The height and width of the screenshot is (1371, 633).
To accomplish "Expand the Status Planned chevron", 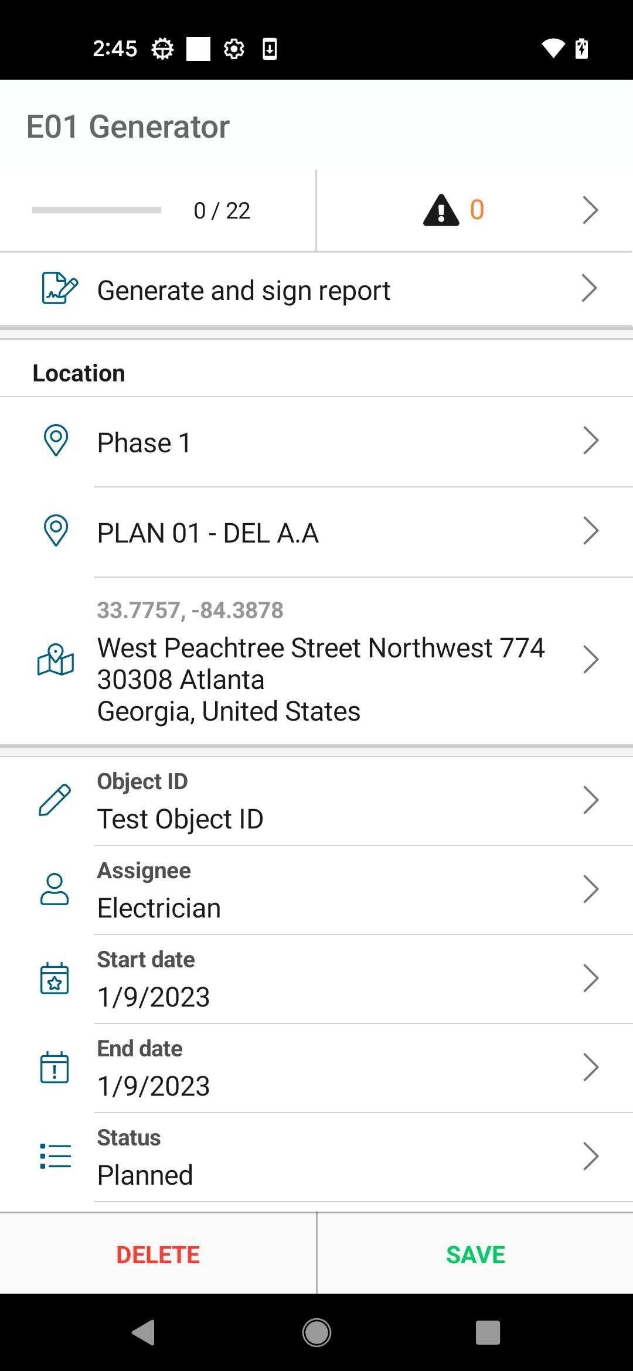I will click(591, 1157).
